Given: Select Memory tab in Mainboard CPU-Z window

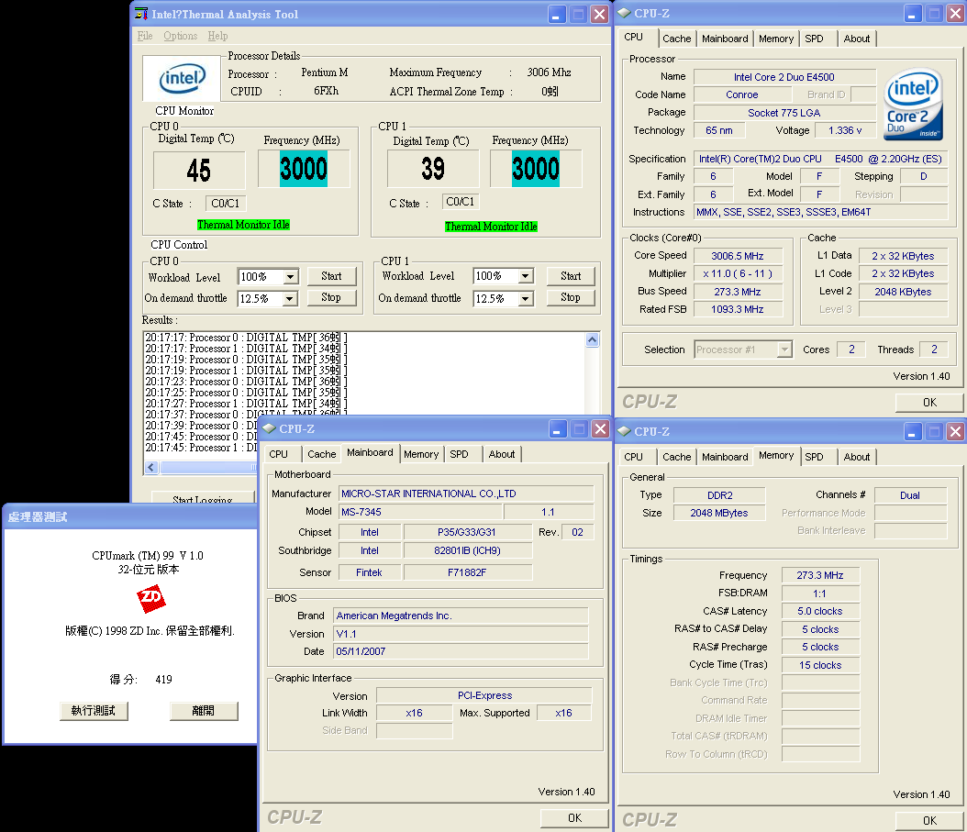Looking at the screenshot, I should pyautogui.click(x=421, y=455).
